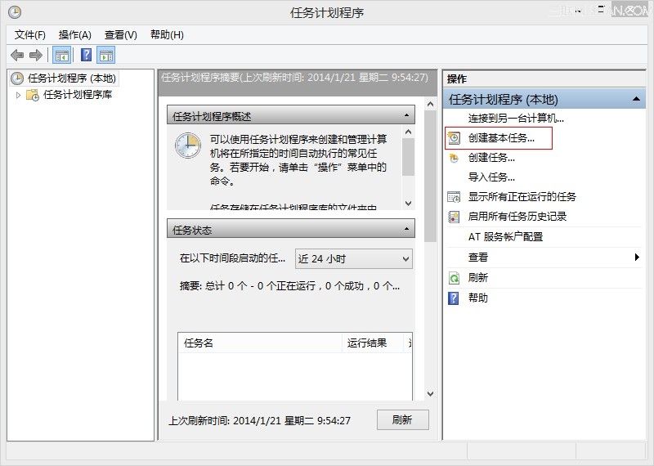
Task: Click the 操作 pane header title
Action: coord(457,78)
